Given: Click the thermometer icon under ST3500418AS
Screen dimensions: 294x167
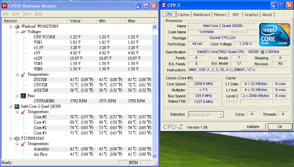Looking at the screenshot, I should [x=23, y=144].
